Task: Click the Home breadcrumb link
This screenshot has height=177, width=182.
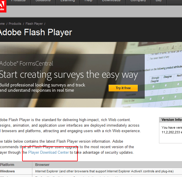Action: pos(2,24)
